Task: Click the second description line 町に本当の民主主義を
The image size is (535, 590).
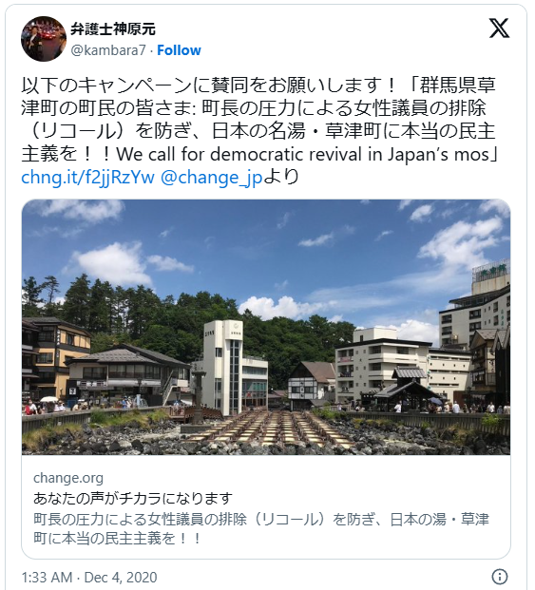Action: click(118, 538)
